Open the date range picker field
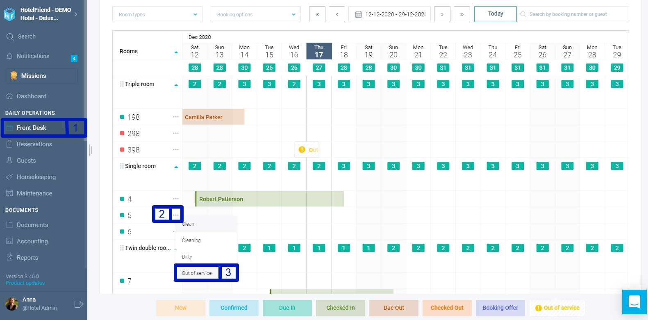Screen dimensions: 648x320 click(389, 14)
